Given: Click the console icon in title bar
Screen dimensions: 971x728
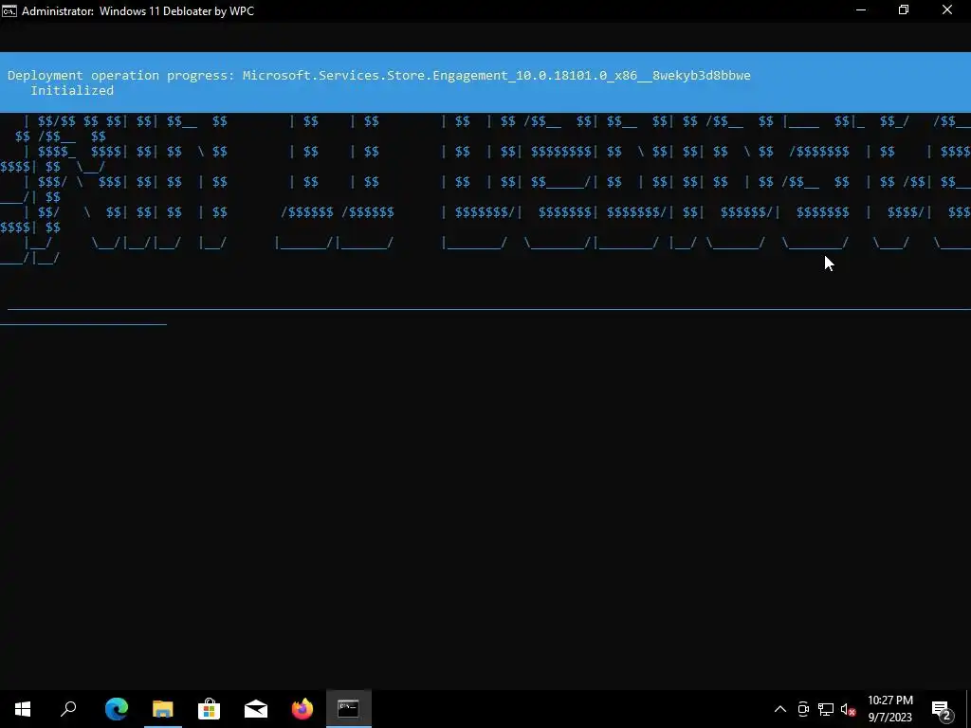Looking at the screenshot, I should (9, 10).
